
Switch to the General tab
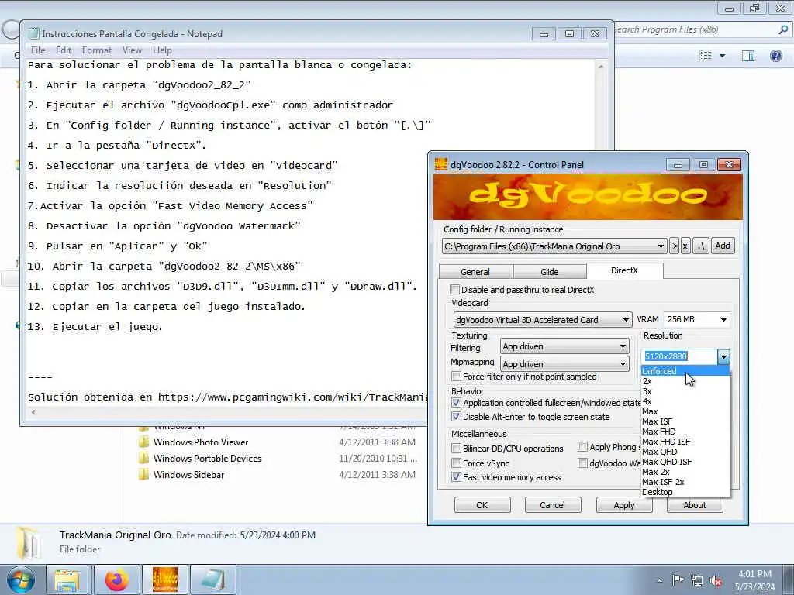point(475,272)
